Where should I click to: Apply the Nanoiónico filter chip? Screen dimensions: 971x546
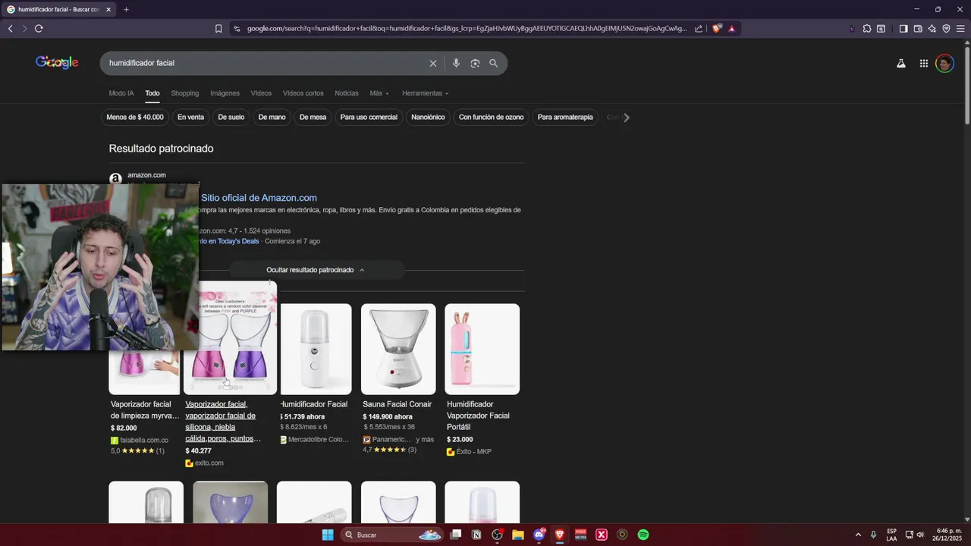pos(428,118)
